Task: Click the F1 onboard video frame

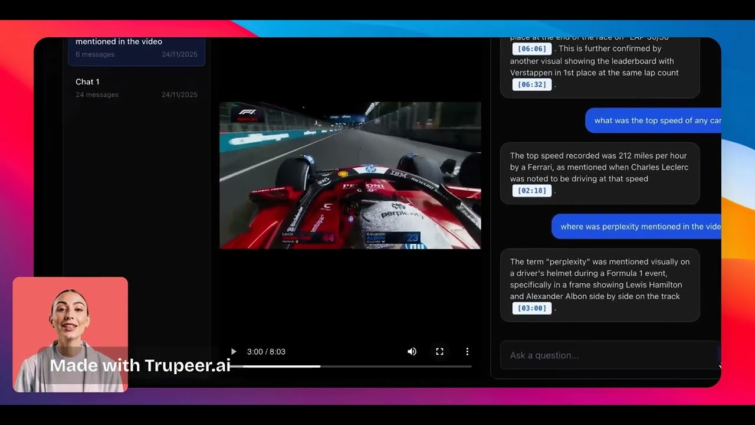Action: tap(350, 175)
